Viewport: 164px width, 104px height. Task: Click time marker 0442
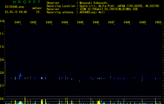(33, 22)
